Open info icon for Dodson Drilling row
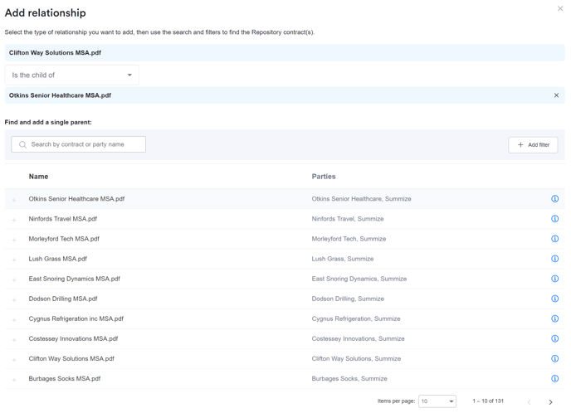 (554, 299)
